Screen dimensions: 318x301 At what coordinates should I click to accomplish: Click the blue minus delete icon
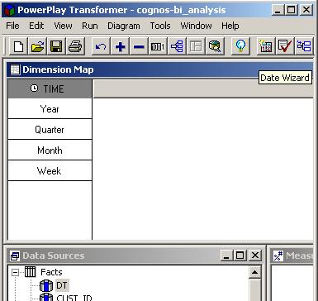[139, 46]
